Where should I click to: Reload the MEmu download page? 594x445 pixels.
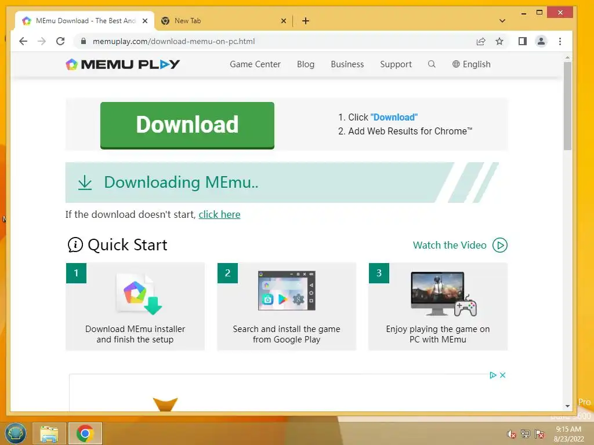coord(60,41)
